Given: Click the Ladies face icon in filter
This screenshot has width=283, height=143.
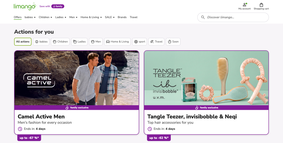Looking at the screenshot, I should point(75,42).
